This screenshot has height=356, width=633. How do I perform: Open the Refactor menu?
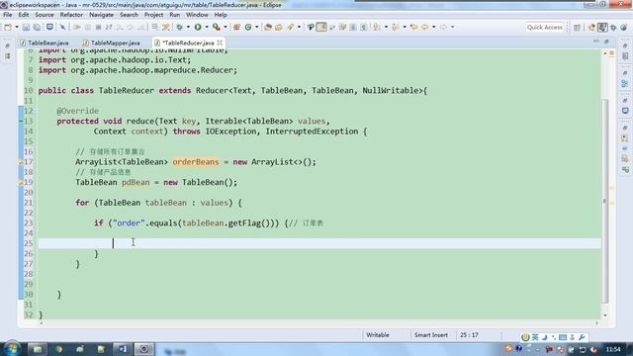coord(71,15)
